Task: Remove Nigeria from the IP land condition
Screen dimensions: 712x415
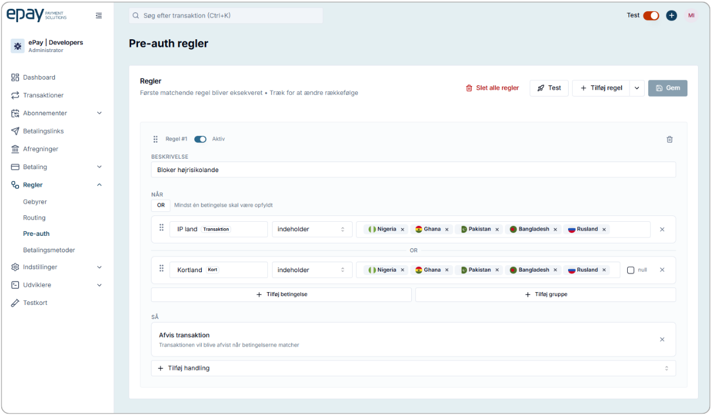Action: pyautogui.click(x=403, y=229)
